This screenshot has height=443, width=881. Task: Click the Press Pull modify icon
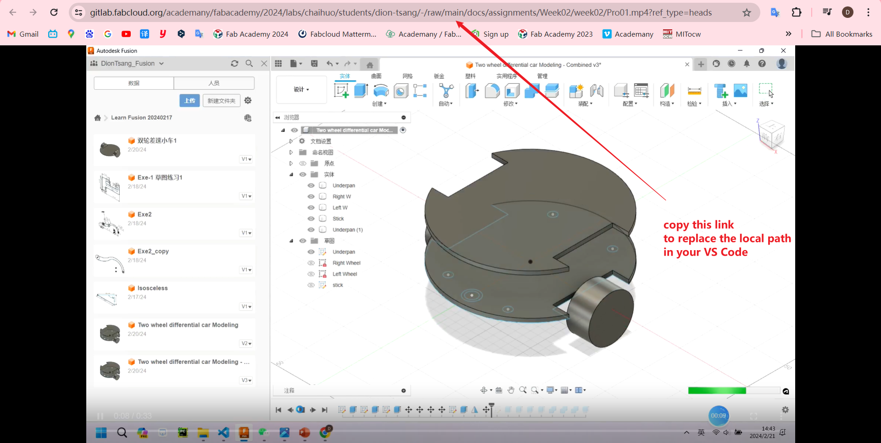click(472, 91)
